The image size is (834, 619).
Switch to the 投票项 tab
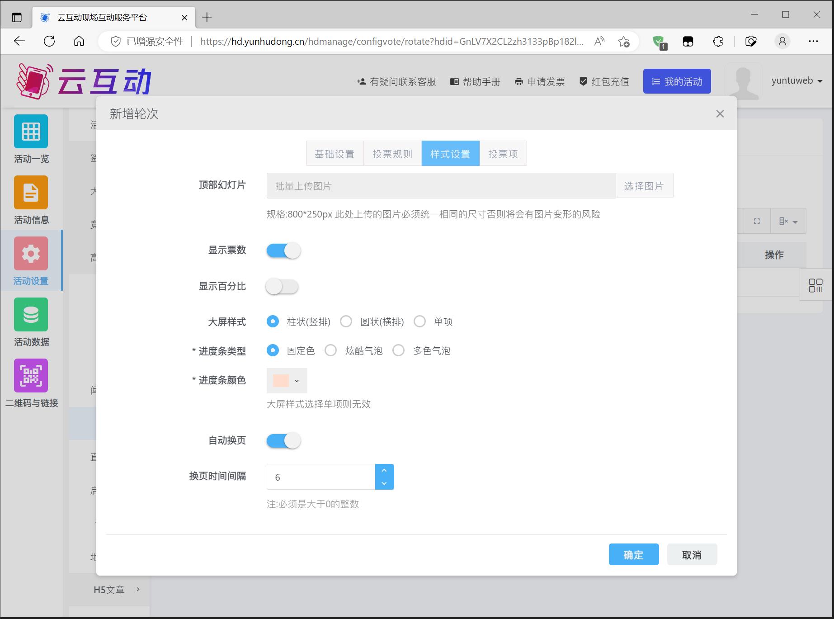click(x=503, y=154)
